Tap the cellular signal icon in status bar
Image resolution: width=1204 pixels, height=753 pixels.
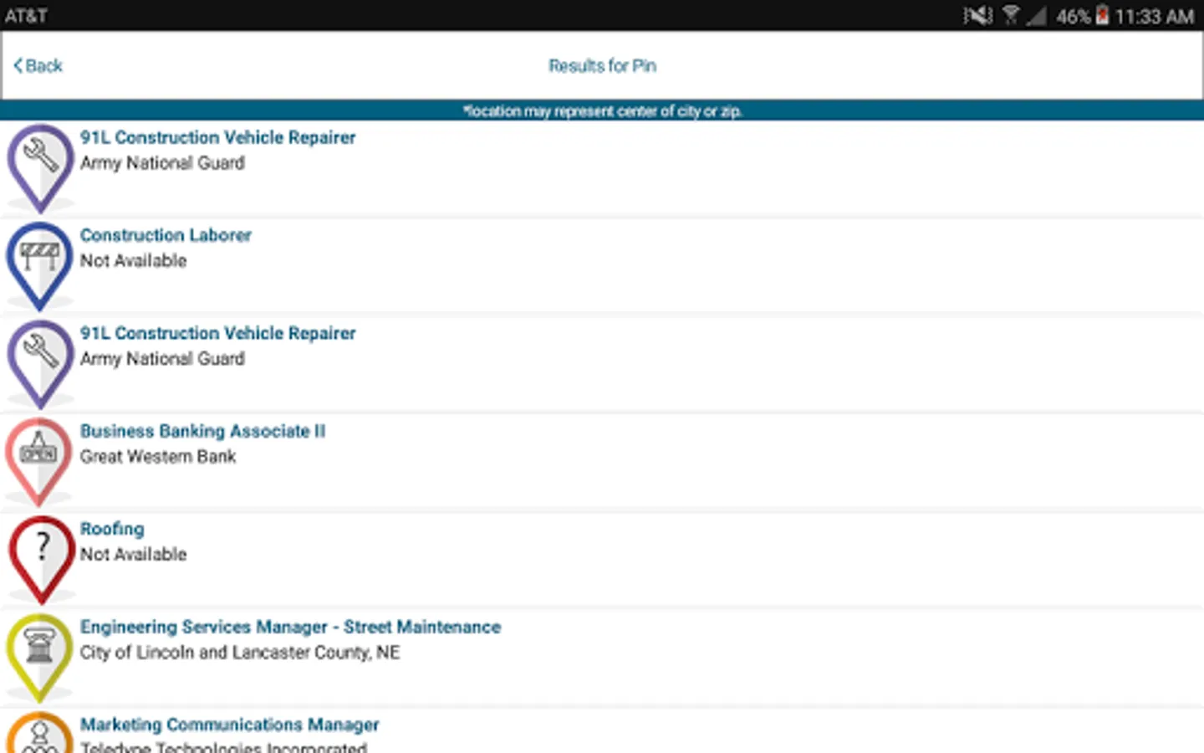1036,15
